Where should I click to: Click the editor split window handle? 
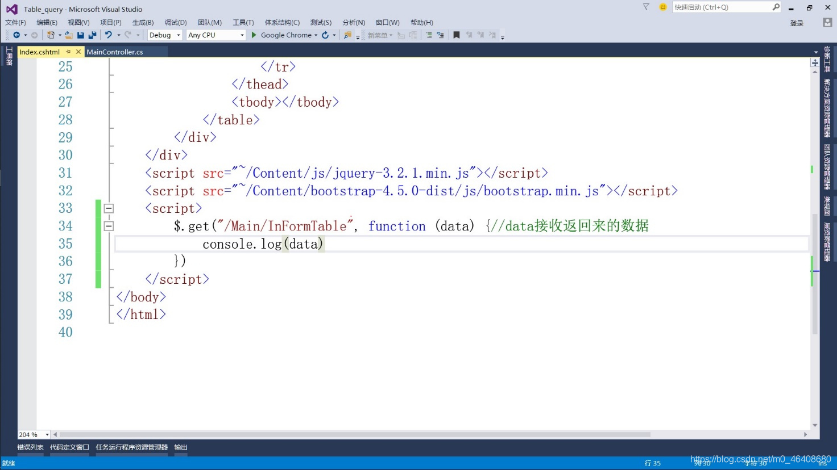(x=815, y=62)
